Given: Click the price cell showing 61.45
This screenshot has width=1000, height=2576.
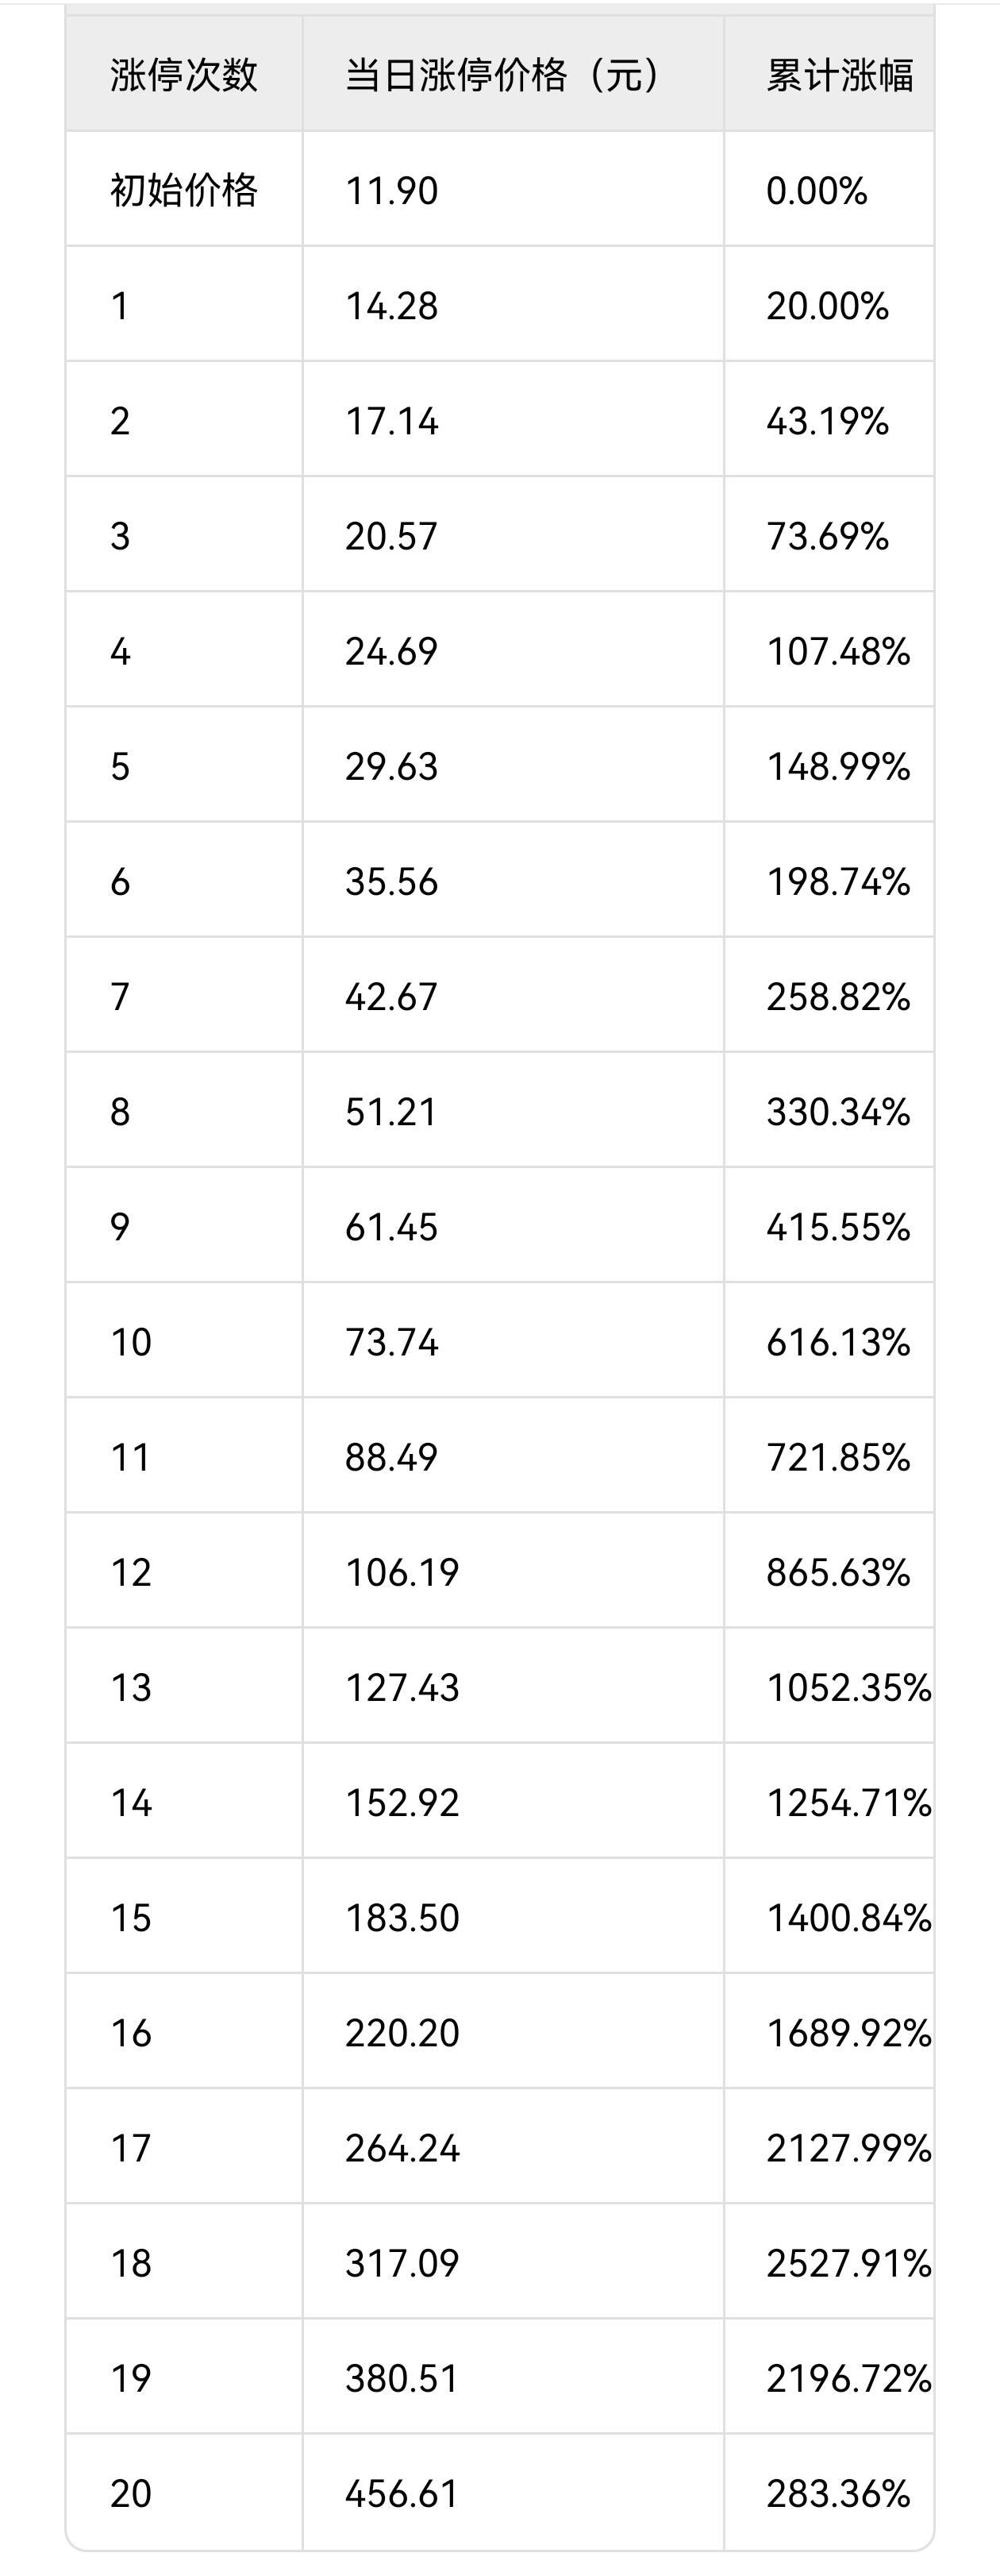Looking at the screenshot, I should 391,1227.
